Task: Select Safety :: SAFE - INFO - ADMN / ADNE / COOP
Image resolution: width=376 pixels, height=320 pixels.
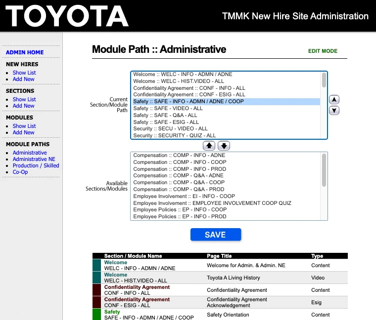Action: pyautogui.click(x=227, y=101)
